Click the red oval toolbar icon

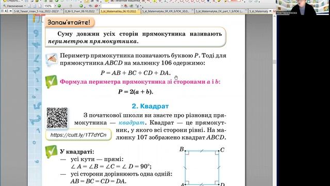click(96, 6)
